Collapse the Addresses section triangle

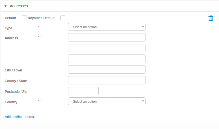click(5, 6)
